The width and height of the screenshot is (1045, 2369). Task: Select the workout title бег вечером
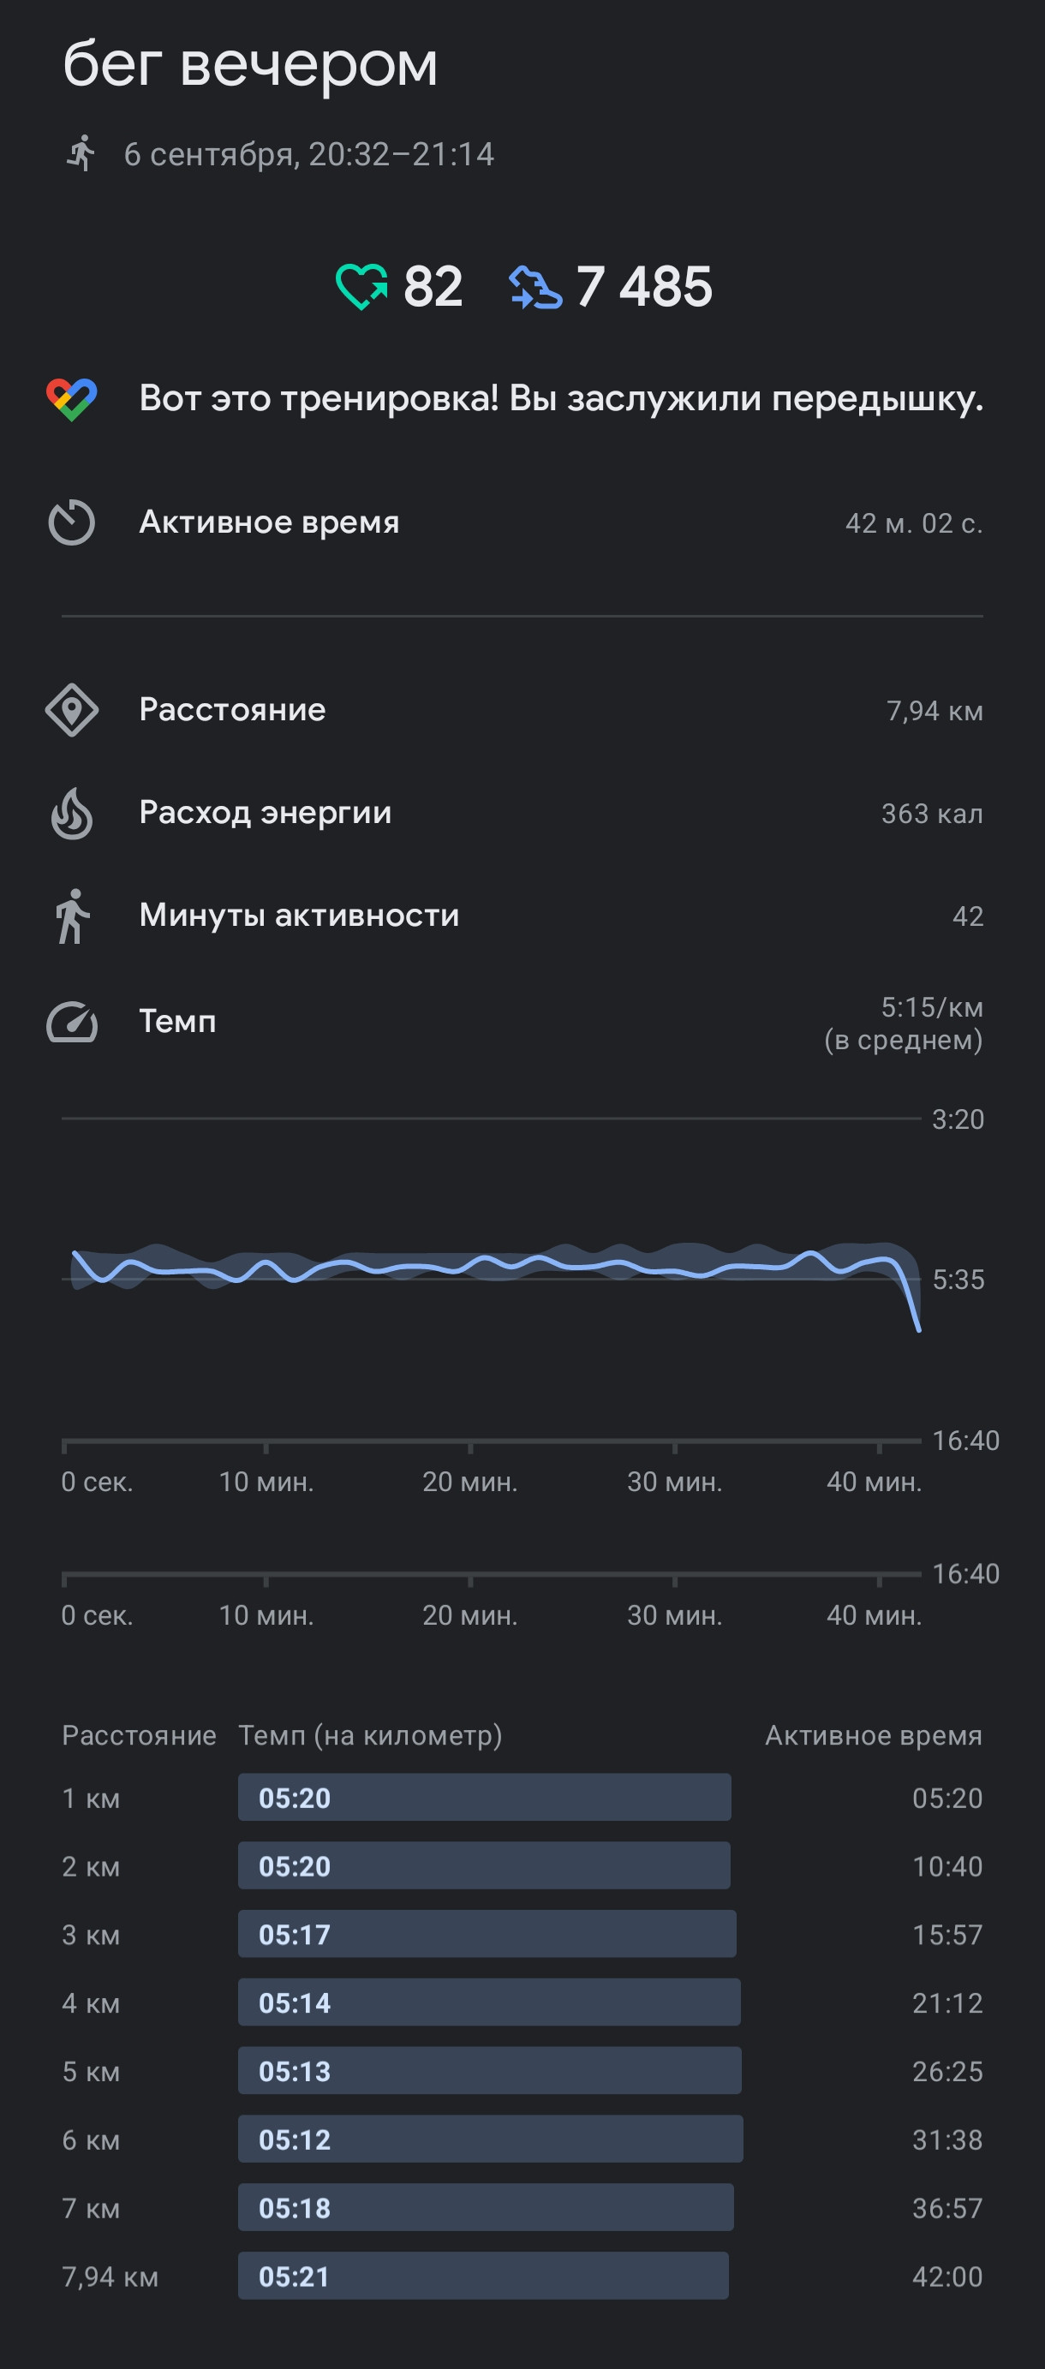pyautogui.click(x=250, y=64)
